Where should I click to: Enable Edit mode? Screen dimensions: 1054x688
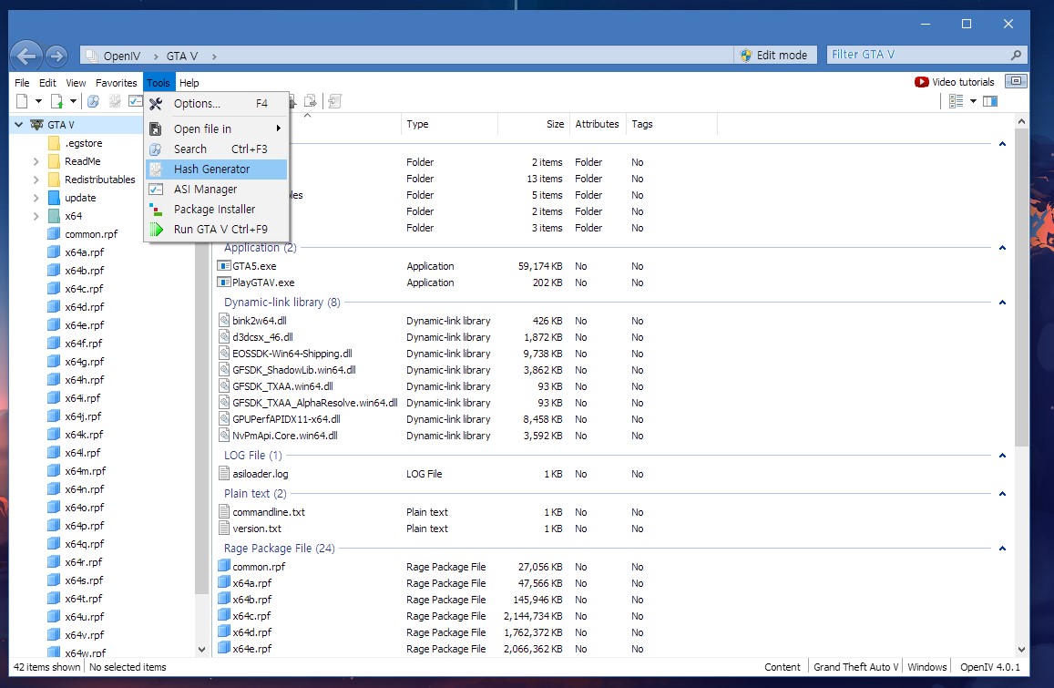[774, 56]
